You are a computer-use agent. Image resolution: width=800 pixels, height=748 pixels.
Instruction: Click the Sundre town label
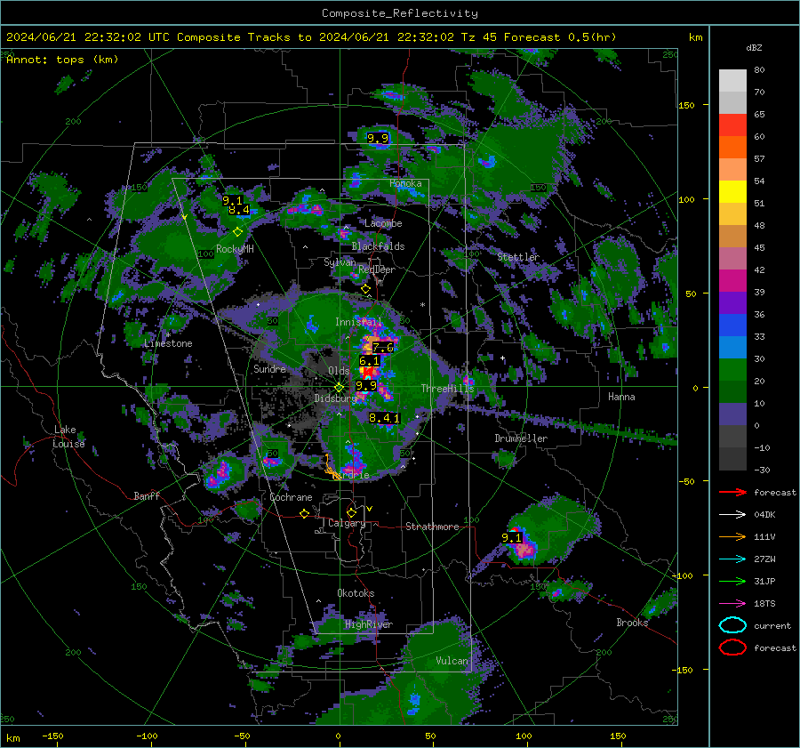click(x=269, y=368)
